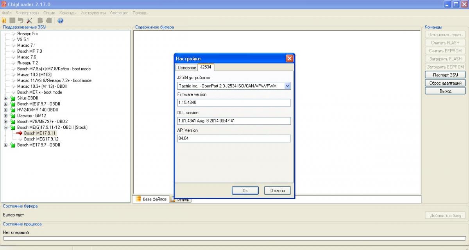Click the Отмена button in the dialog
Viewport: 469px width, 250px height.
click(x=277, y=190)
